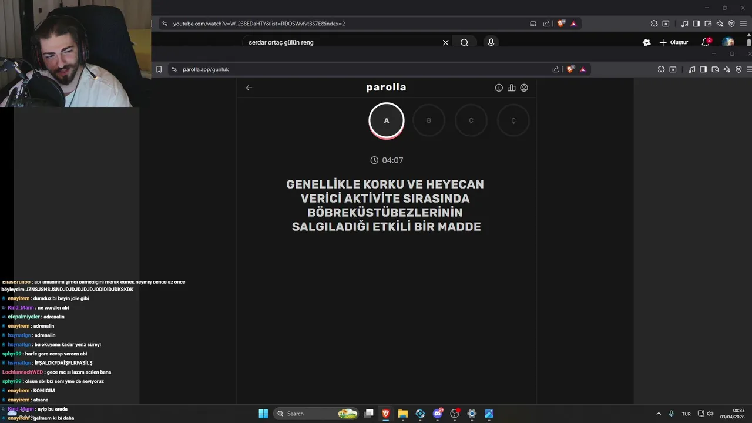Start YouTube voice search with microphone

491,42
